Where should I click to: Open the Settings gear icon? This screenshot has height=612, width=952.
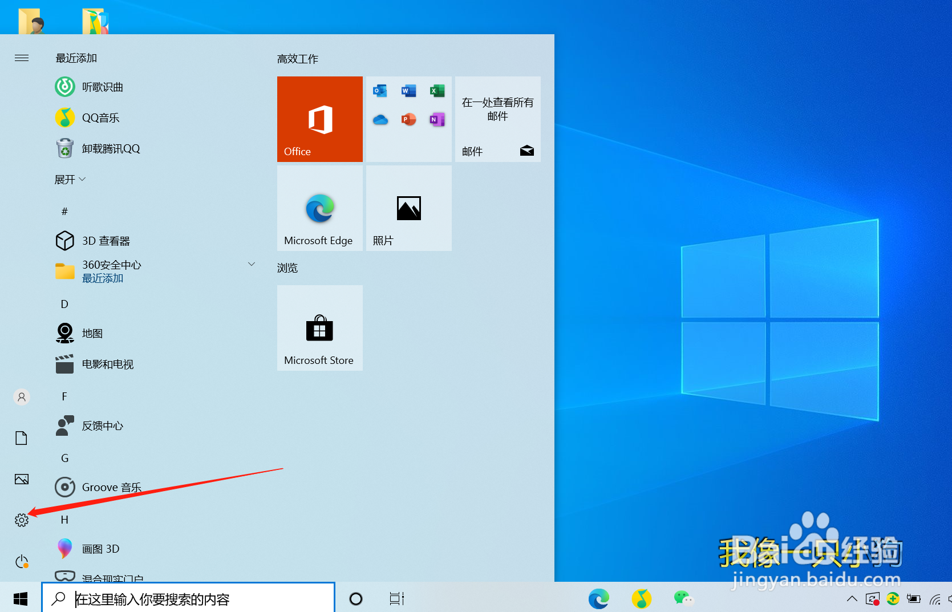(22, 520)
